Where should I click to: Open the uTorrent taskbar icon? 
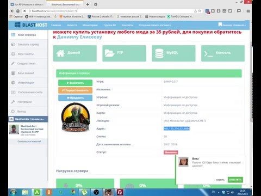84,192
